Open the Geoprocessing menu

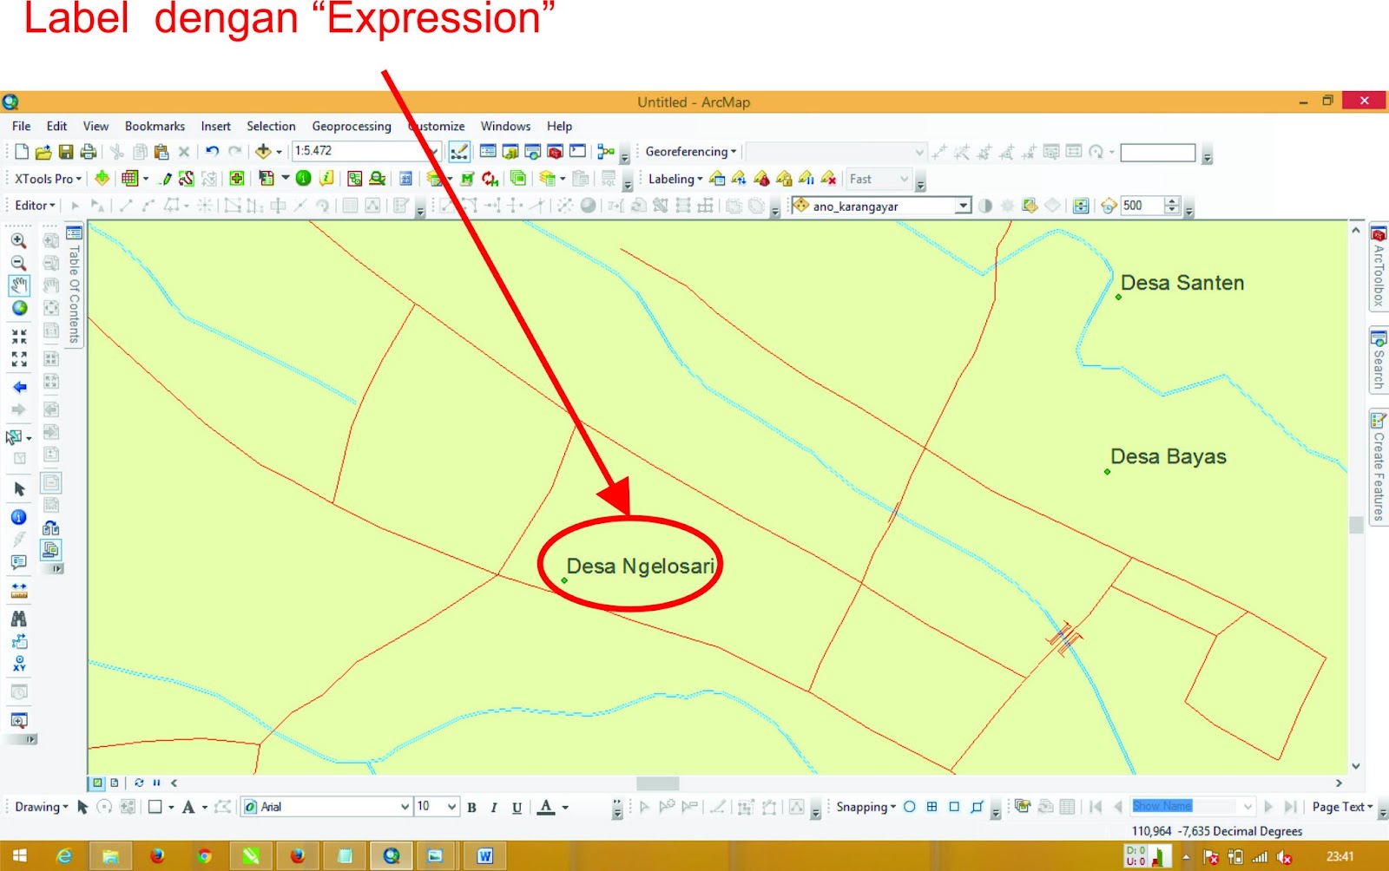click(352, 126)
